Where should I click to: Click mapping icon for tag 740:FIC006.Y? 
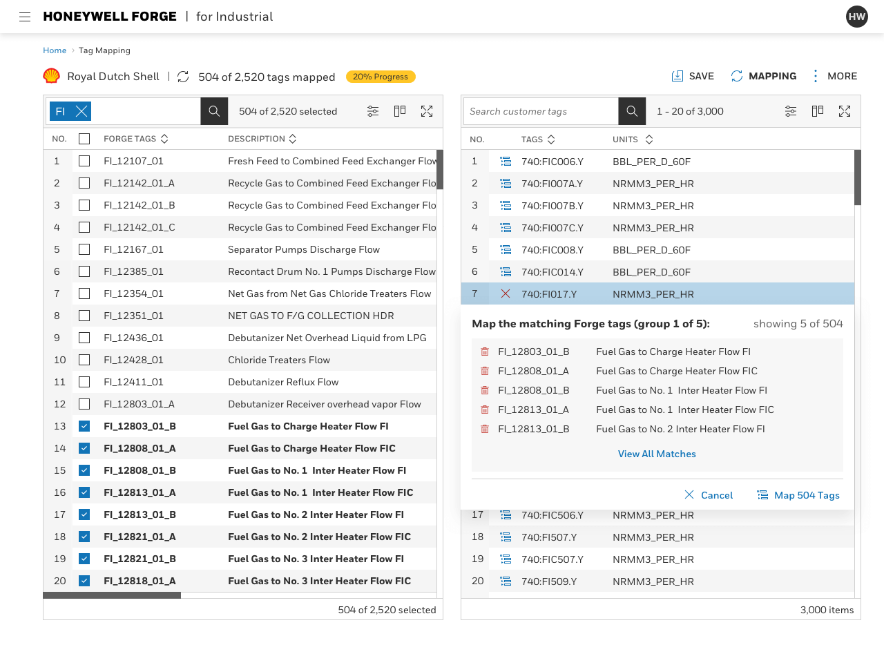[506, 161]
